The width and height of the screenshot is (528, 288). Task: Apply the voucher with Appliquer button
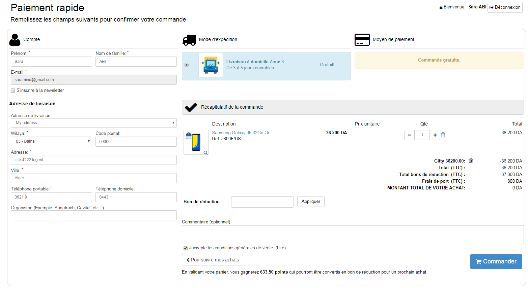[x=311, y=202]
